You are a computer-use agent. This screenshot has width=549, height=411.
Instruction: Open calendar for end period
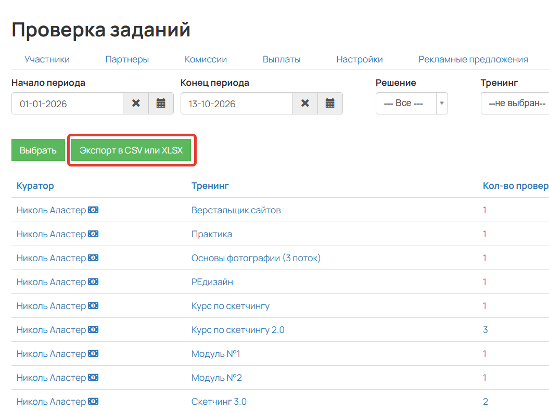click(330, 104)
